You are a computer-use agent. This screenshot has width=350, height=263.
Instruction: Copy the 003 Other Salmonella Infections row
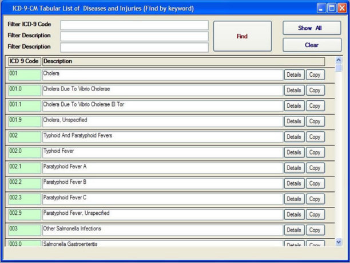pyautogui.click(x=315, y=230)
